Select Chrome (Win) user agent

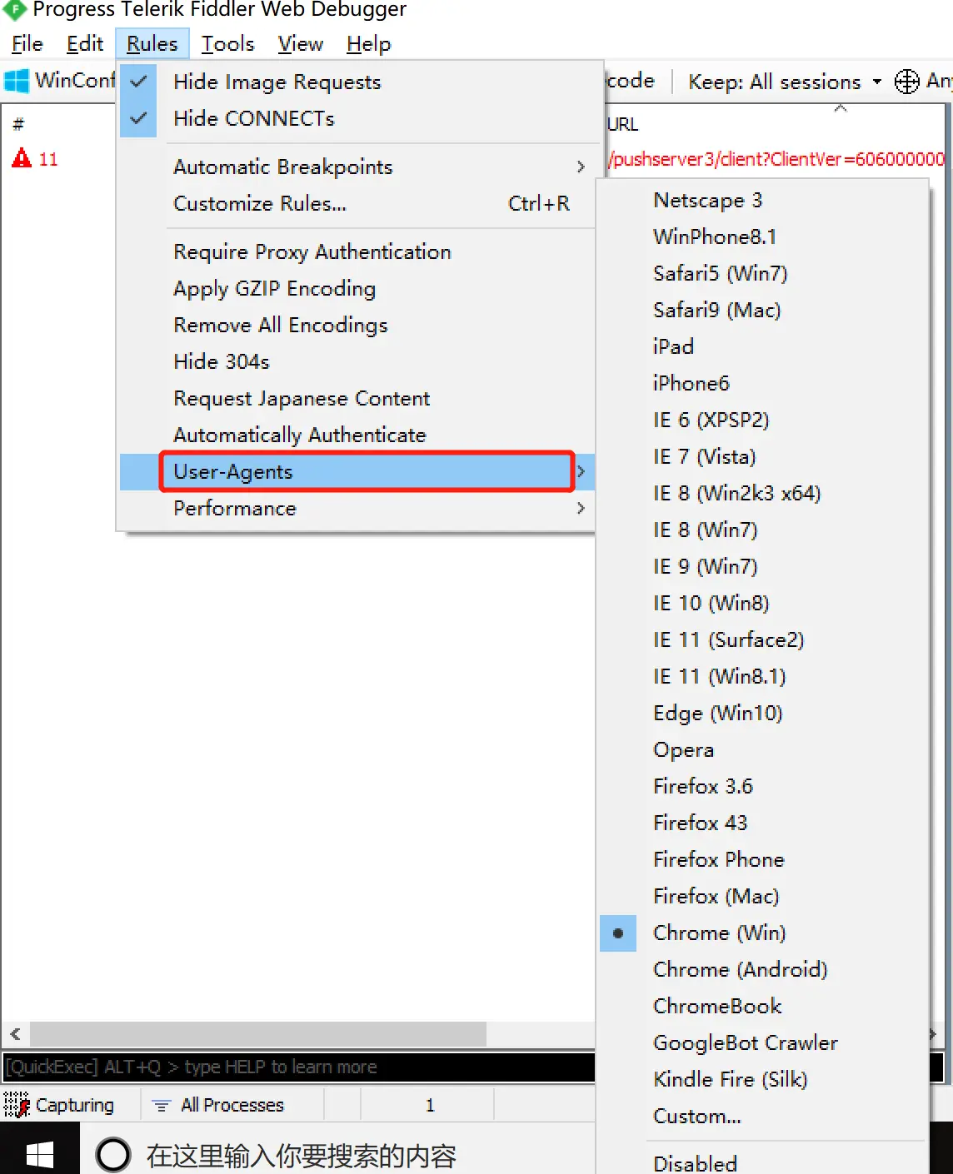(x=762, y=933)
